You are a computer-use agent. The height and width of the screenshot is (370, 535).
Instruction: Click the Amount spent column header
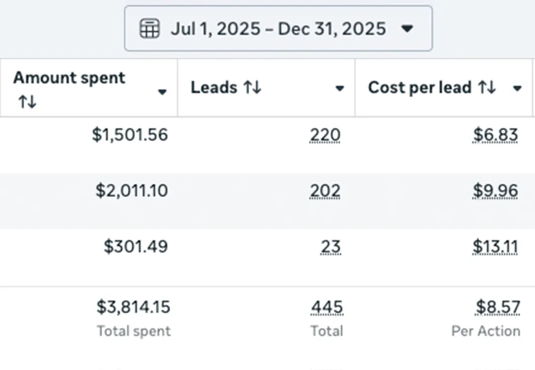coord(69,78)
